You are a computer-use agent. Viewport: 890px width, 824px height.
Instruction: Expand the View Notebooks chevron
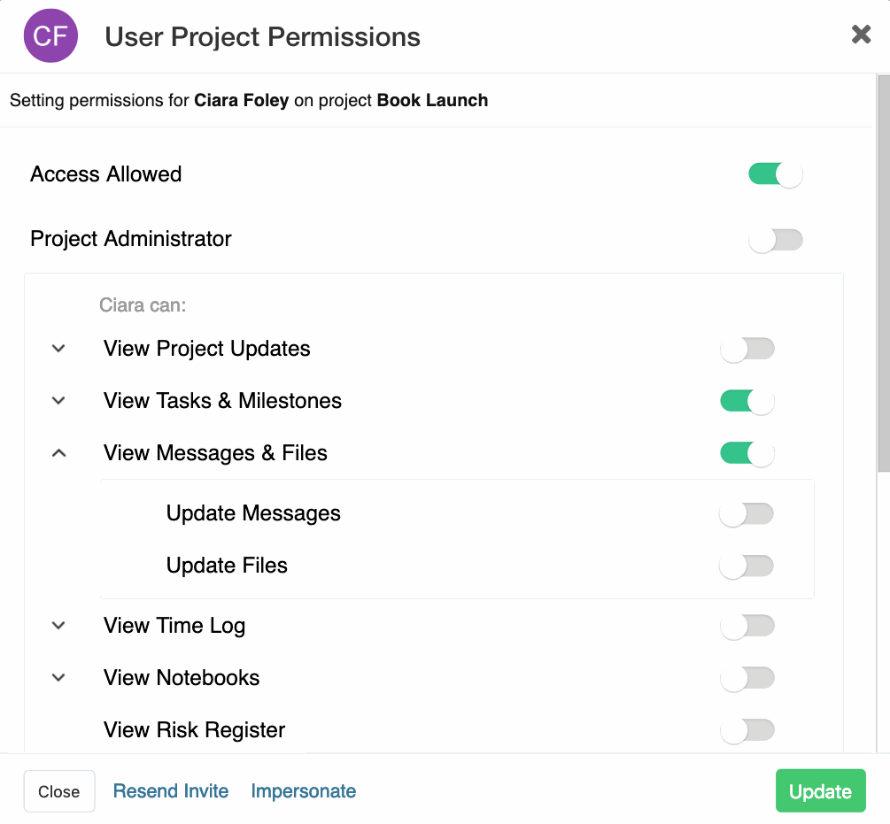pos(58,678)
